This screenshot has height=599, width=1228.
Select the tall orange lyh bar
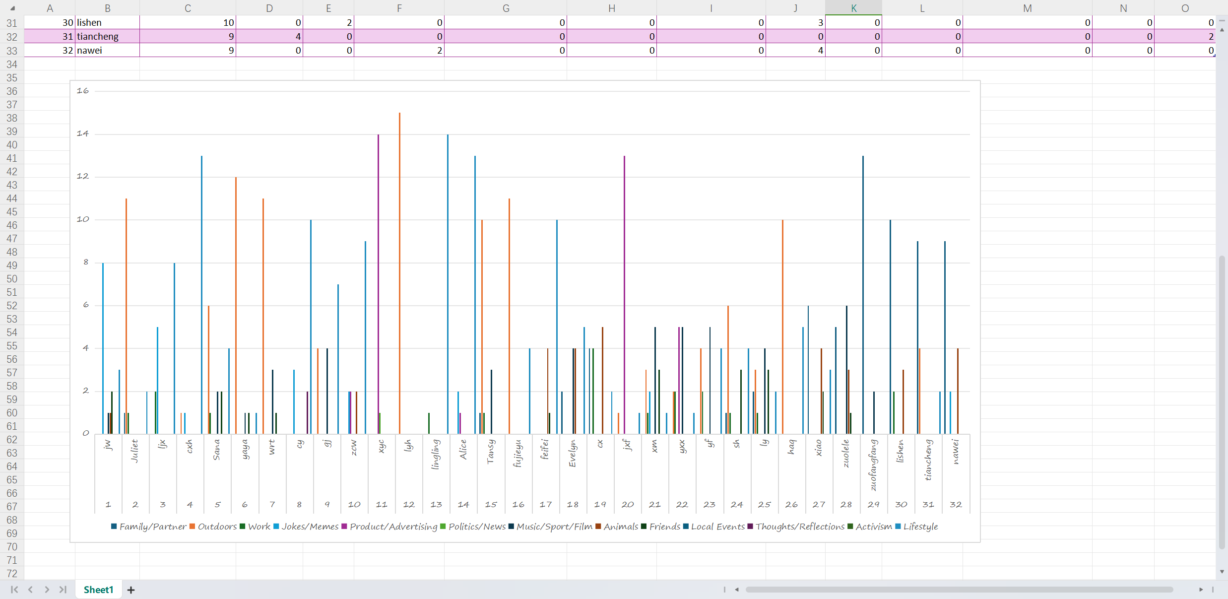pyautogui.click(x=399, y=273)
